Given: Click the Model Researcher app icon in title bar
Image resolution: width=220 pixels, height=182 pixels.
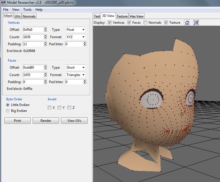Looking at the screenshot, I should pos(3,2).
